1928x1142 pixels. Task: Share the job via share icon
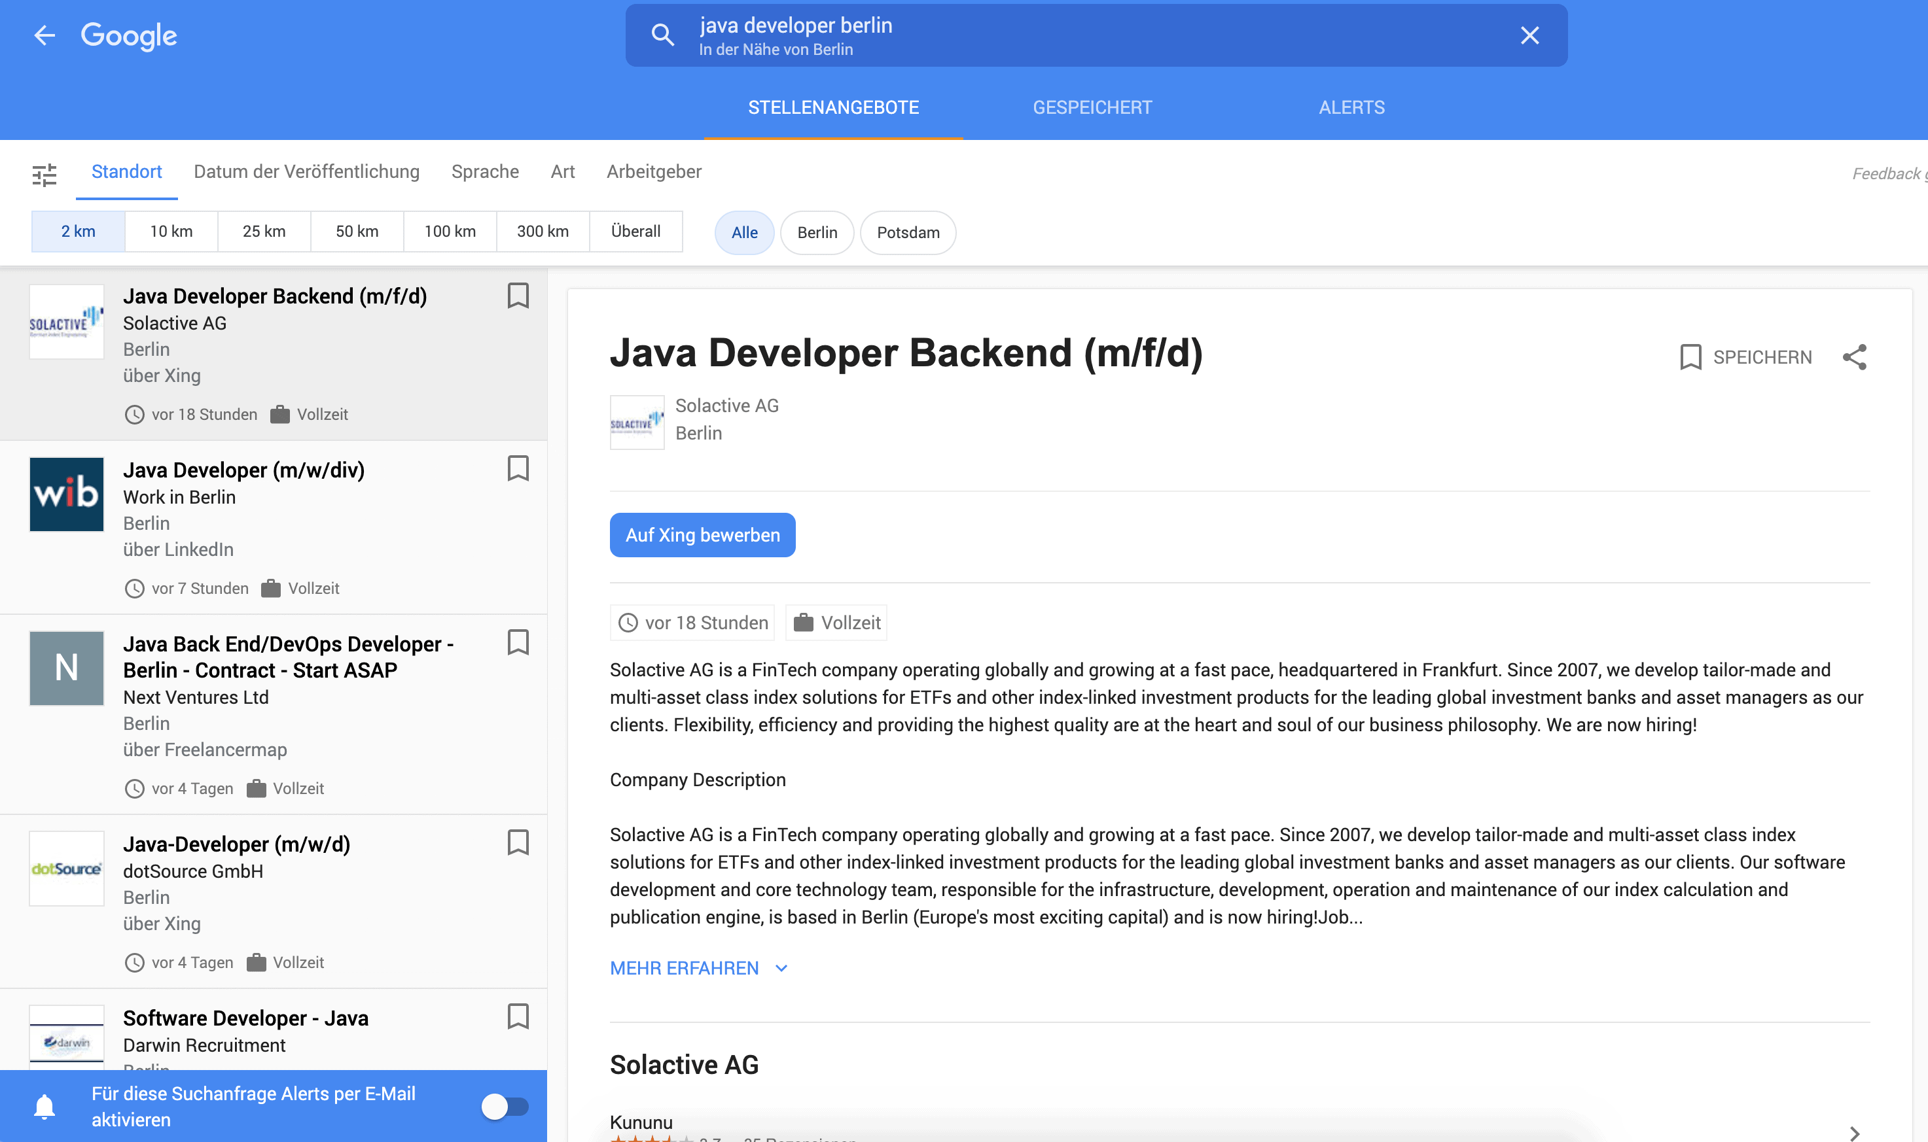pyautogui.click(x=1854, y=357)
